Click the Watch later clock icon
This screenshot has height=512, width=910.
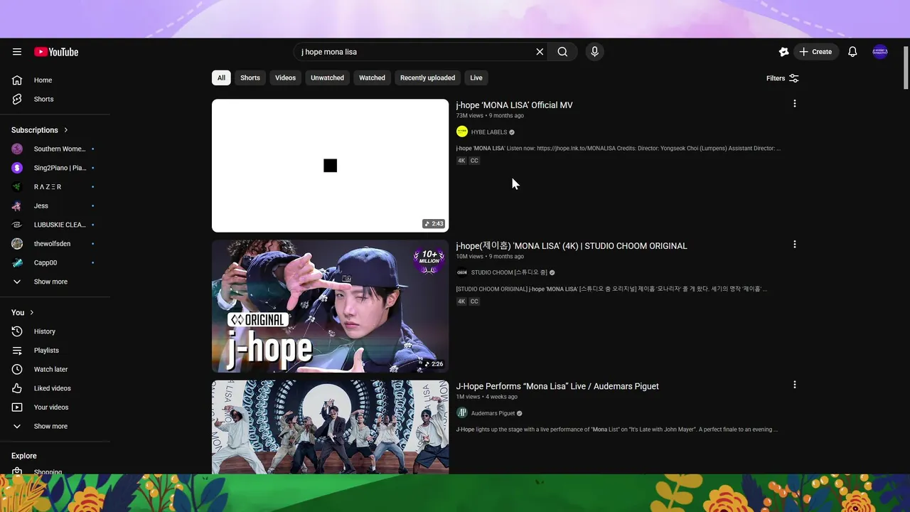(x=17, y=370)
